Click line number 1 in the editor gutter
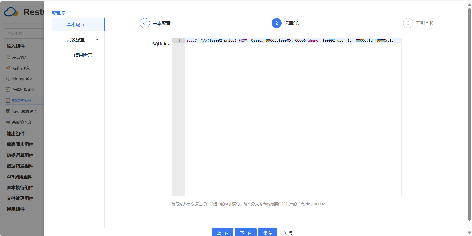The height and width of the screenshot is (236, 472). coord(179,40)
